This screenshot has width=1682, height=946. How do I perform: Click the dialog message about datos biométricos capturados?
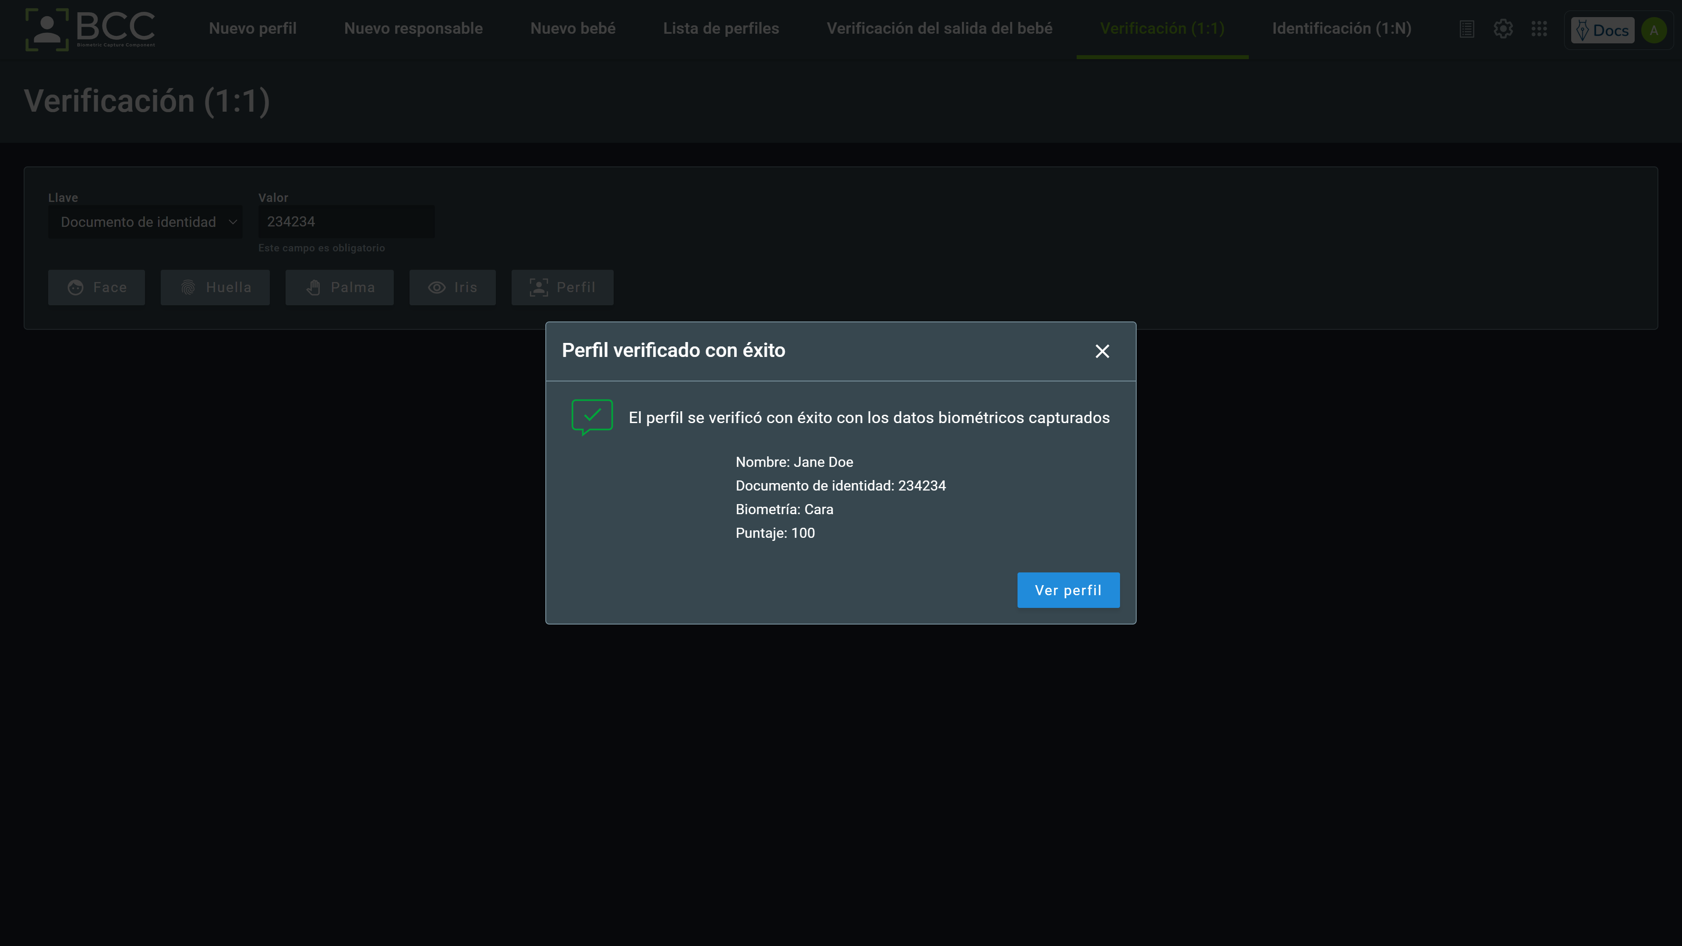coord(869,418)
